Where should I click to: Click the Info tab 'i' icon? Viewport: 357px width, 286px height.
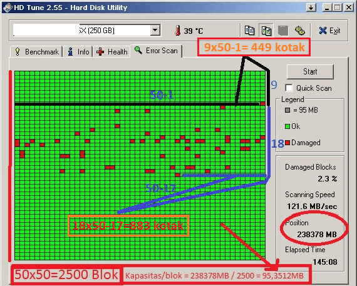(70, 52)
